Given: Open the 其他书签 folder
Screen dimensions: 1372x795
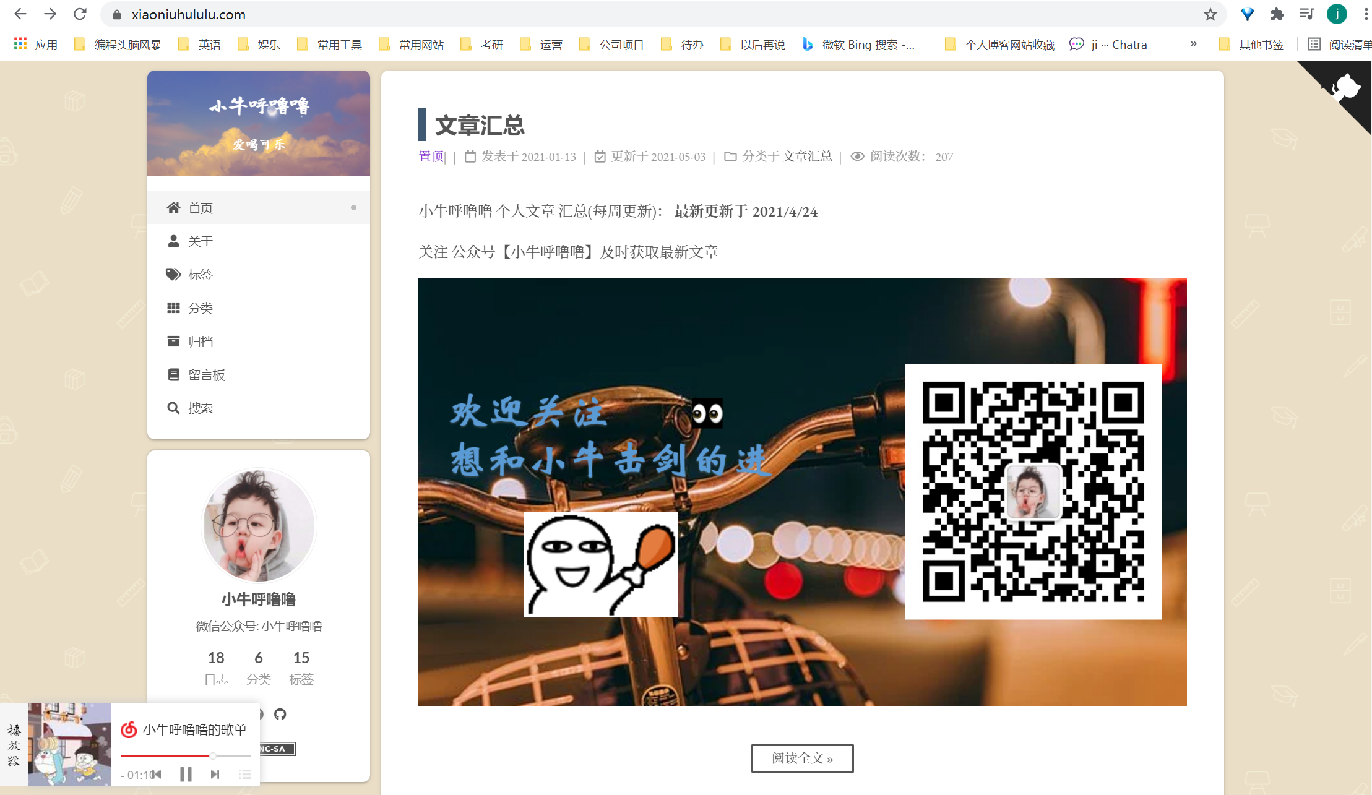Looking at the screenshot, I should pos(1251,45).
